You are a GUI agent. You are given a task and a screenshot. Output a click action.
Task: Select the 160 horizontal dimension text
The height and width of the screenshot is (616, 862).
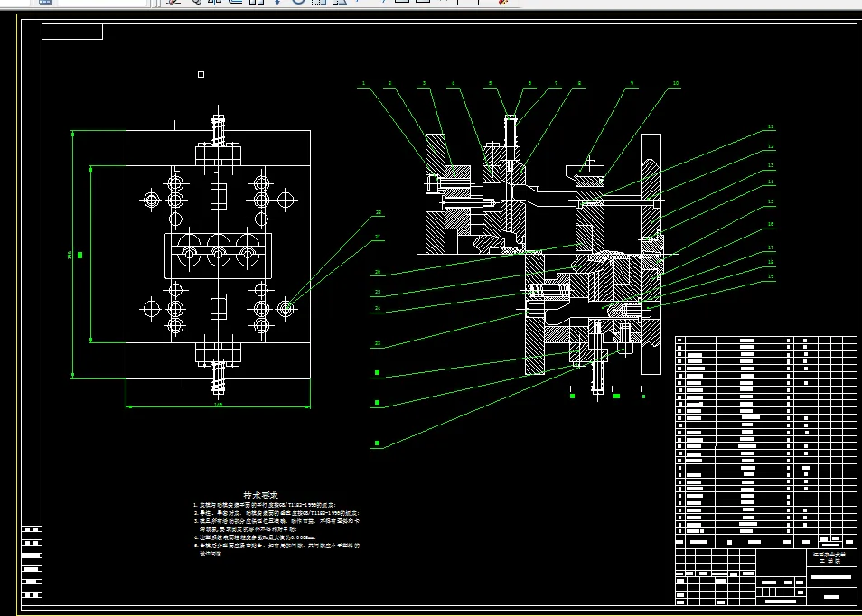(x=219, y=405)
